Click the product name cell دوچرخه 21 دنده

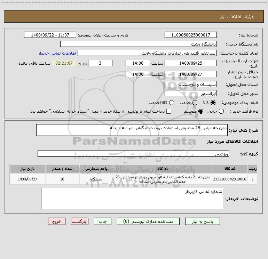click(163, 179)
